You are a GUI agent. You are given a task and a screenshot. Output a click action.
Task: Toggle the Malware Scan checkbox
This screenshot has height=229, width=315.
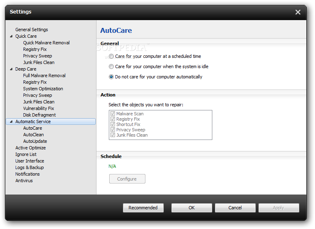click(113, 114)
